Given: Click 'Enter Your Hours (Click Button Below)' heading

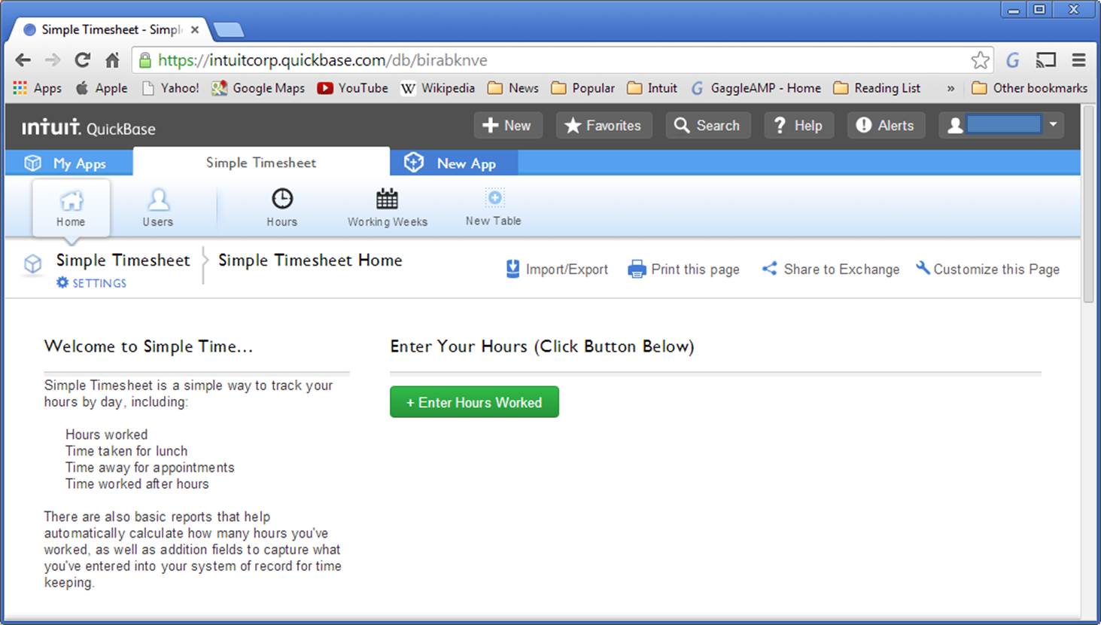Looking at the screenshot, I should [542, 347].
